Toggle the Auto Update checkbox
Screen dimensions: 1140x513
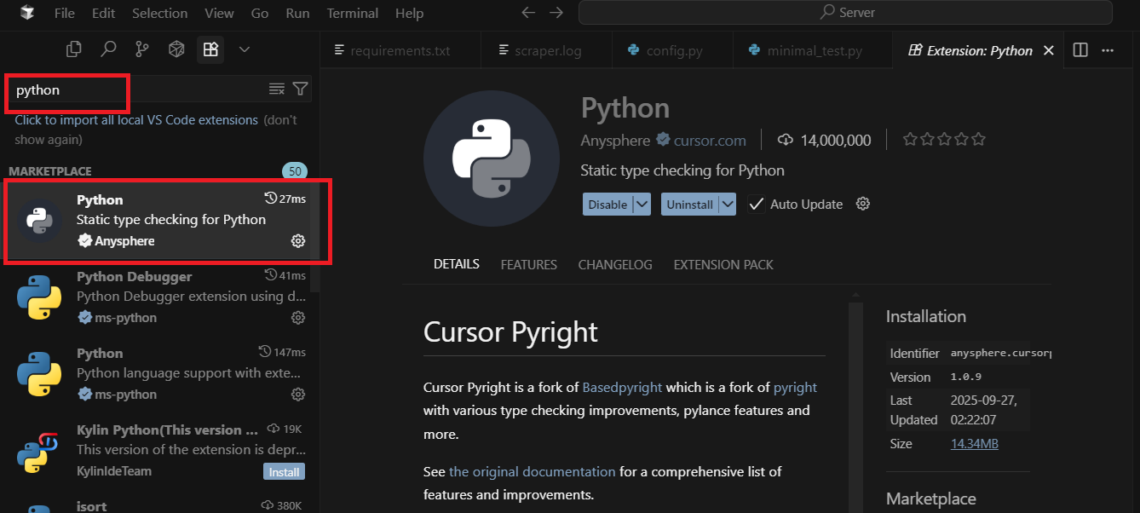click(756, 205)
